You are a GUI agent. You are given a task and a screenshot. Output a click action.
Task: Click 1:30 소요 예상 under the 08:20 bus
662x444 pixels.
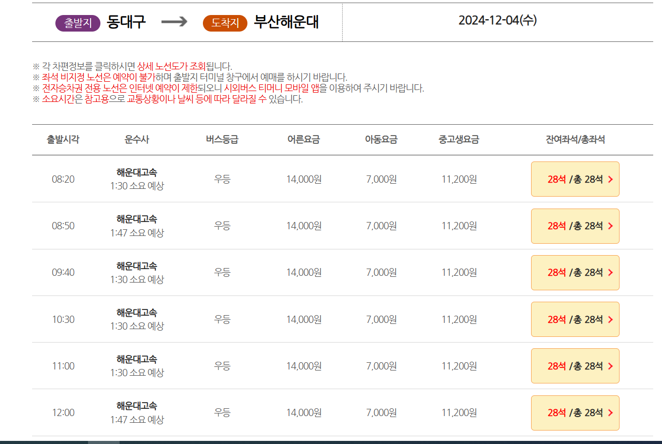coord(137,186)
